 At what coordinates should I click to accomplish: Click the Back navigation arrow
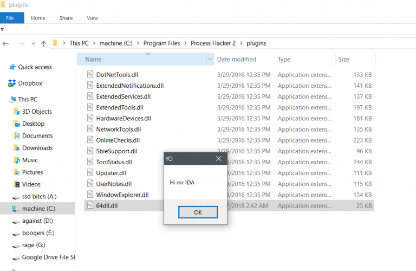(x=6, y=43)
